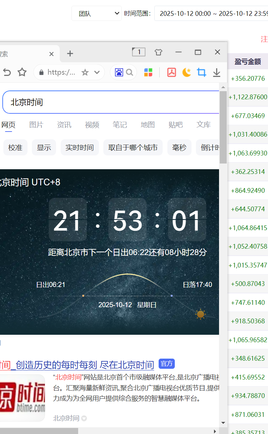Click the Baidu paw search icon
The height and width of the screenshot is (434, 268).
click(119, 72)
